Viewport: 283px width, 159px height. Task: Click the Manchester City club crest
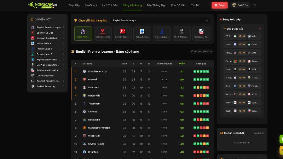pos(84,71)
